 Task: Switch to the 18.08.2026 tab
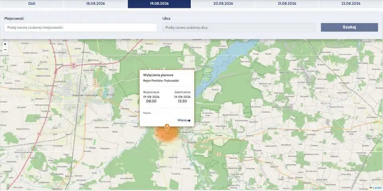click(x=95, y=4)
